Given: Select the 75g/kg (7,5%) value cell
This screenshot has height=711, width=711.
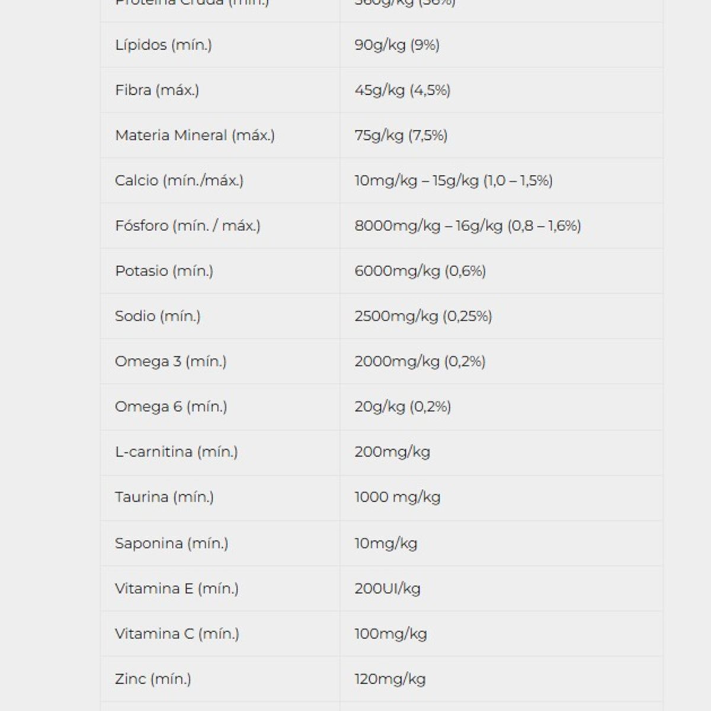Looking at the screenshot, I should [401, 135].
